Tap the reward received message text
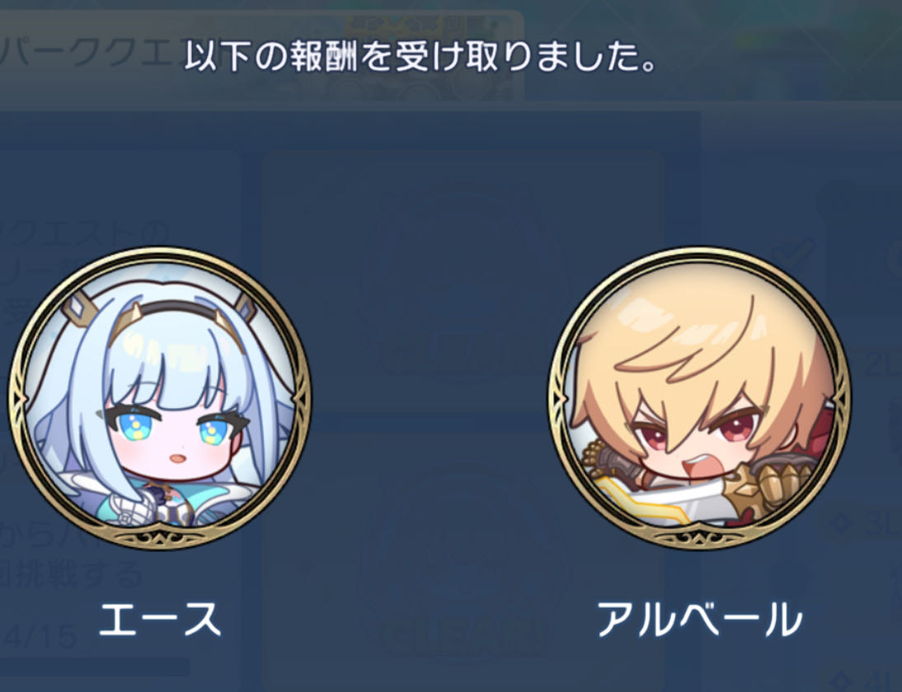 point(420,58)
